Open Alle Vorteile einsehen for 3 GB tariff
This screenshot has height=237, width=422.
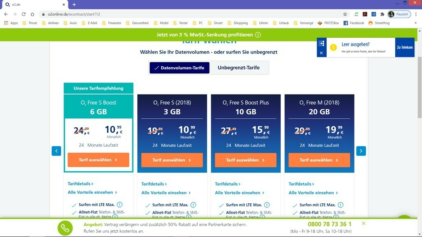coord(166,193)
